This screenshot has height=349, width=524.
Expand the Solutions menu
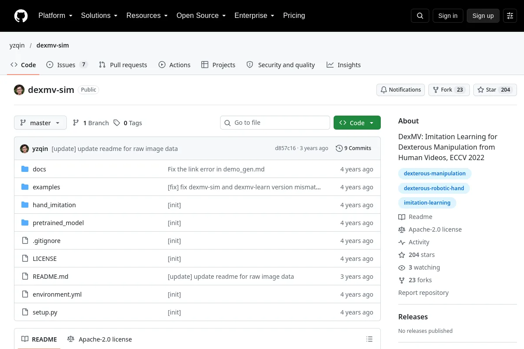click(x=100, y=16)
